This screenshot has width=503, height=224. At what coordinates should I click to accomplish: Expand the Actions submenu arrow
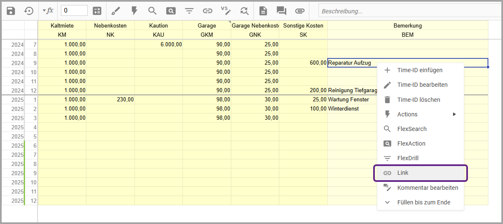tap(454, 114)
